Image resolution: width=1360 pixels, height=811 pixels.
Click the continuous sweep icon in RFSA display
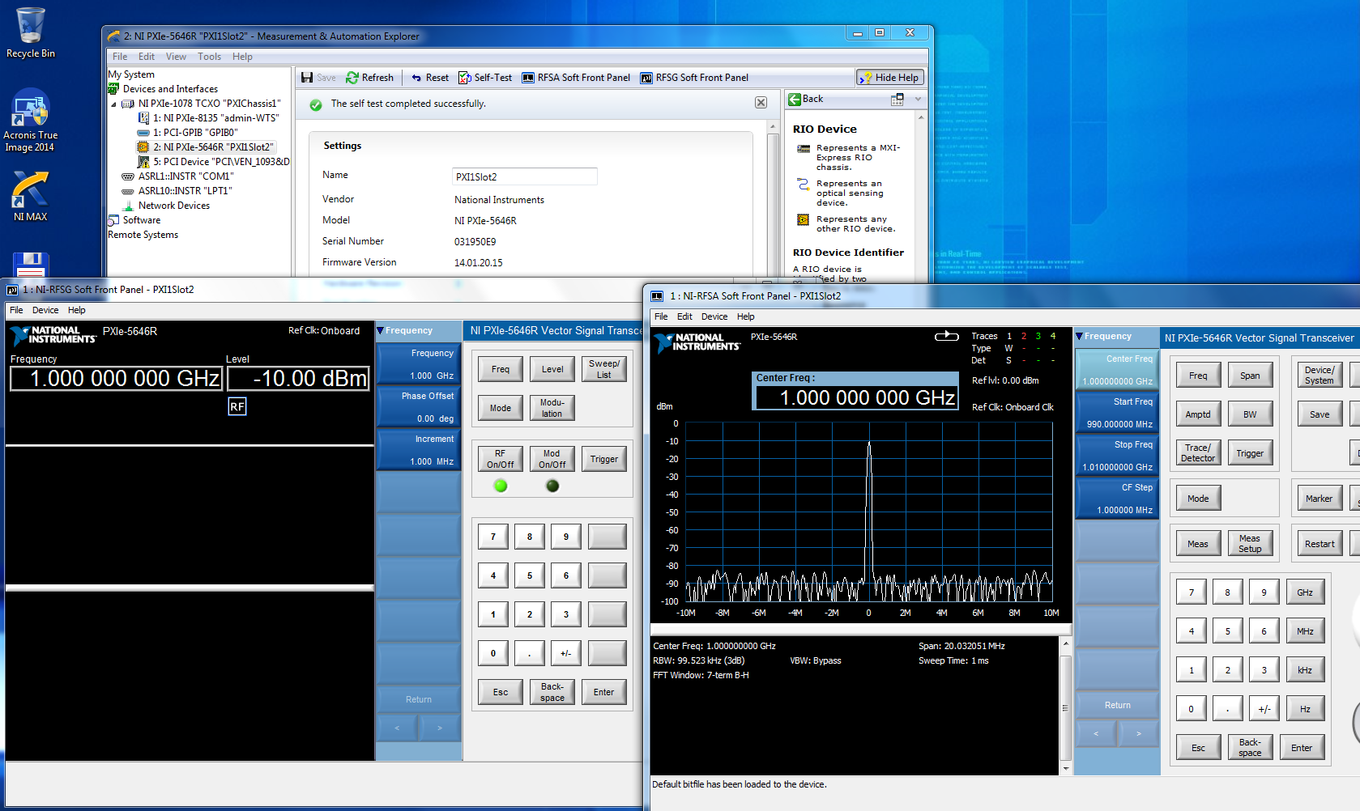(946, 336)
